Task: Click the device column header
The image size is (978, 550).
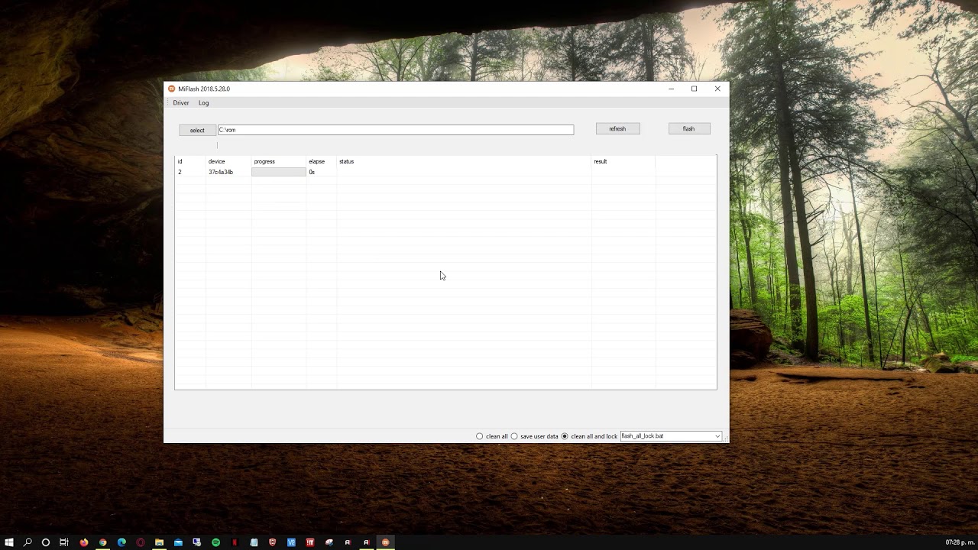Action: (217, 162)
